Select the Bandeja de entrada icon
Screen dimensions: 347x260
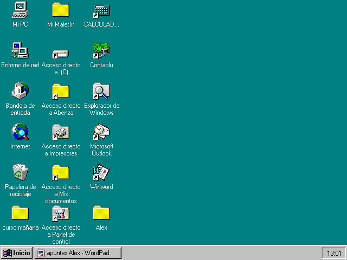tap(20, 91)
